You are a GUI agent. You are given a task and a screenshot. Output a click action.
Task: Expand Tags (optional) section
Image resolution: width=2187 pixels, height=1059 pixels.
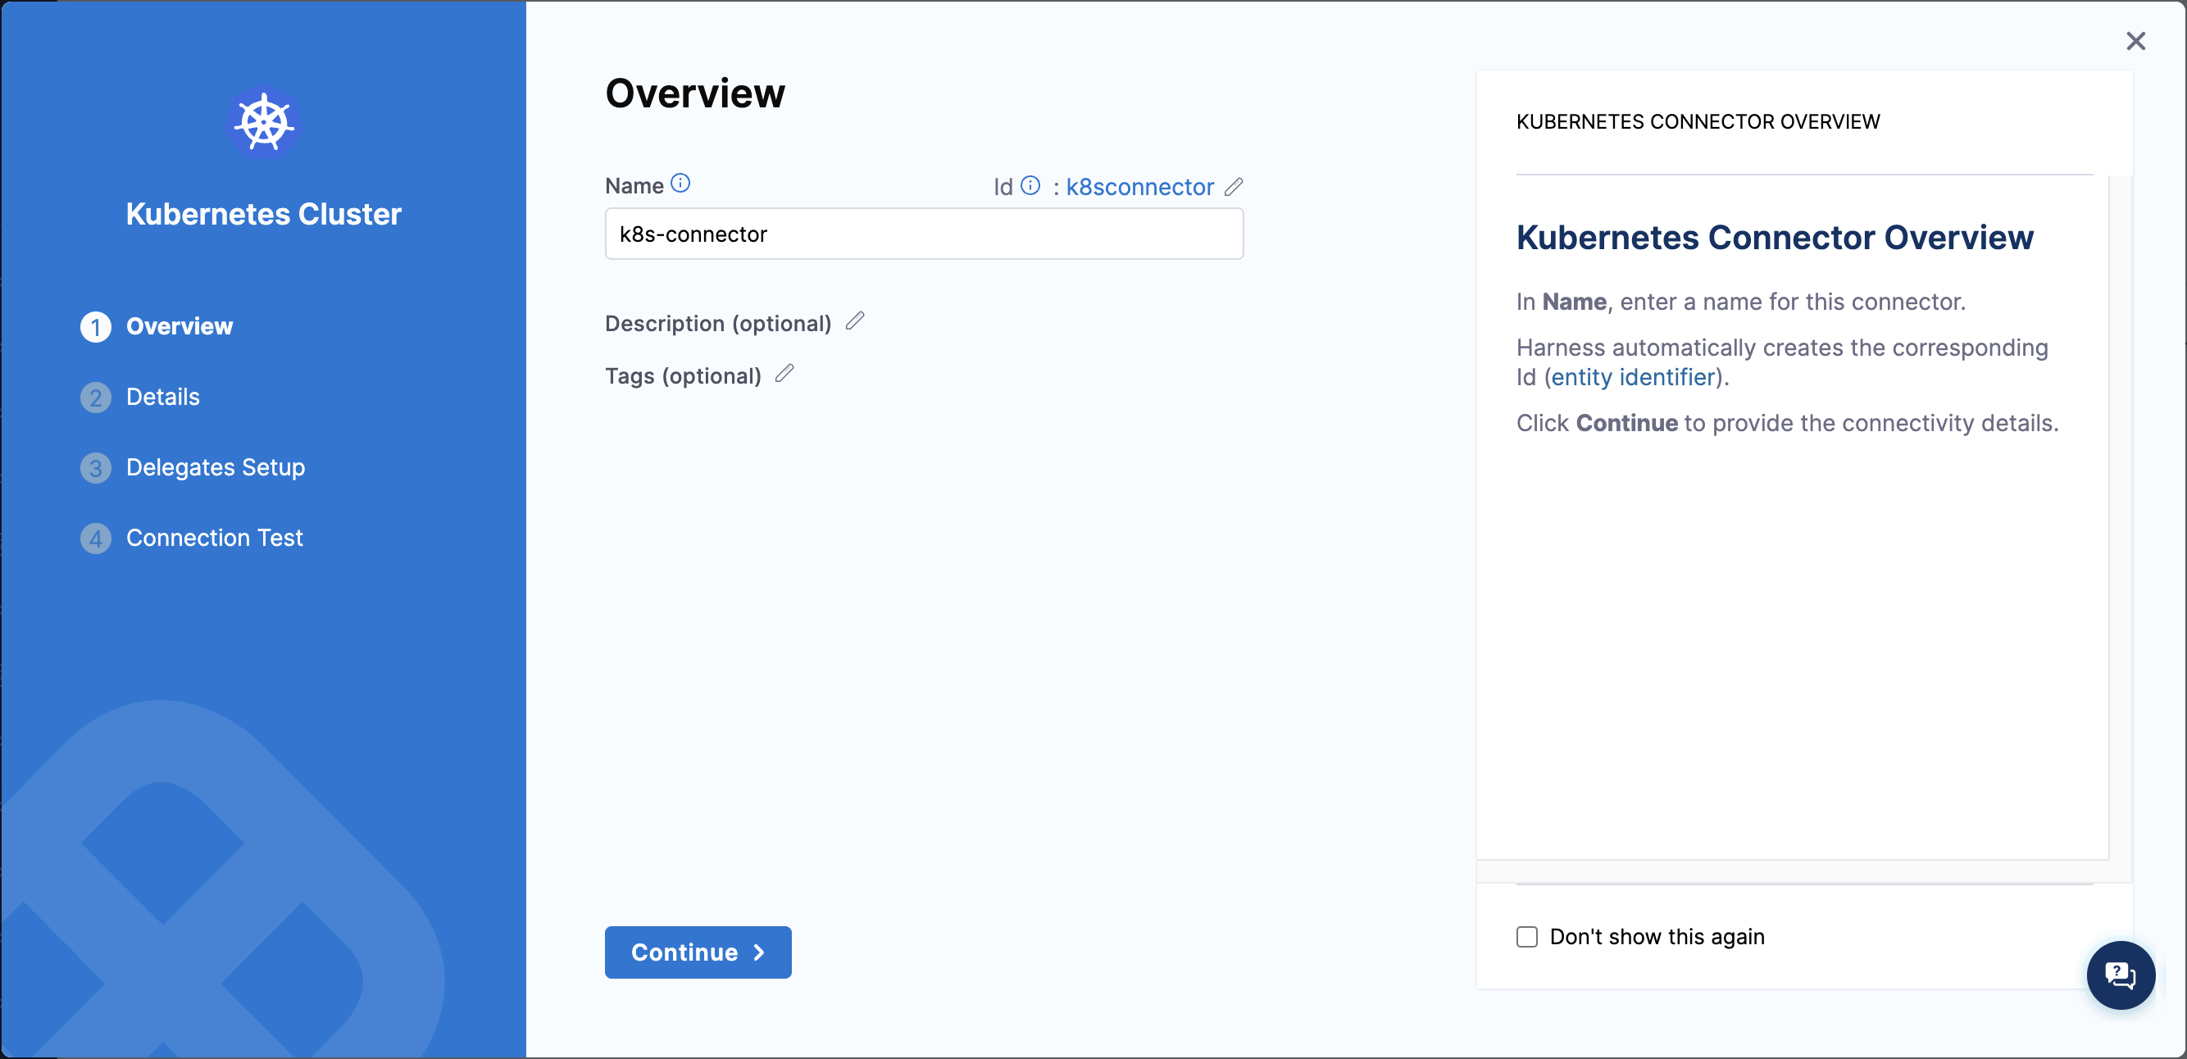point(683,376)
